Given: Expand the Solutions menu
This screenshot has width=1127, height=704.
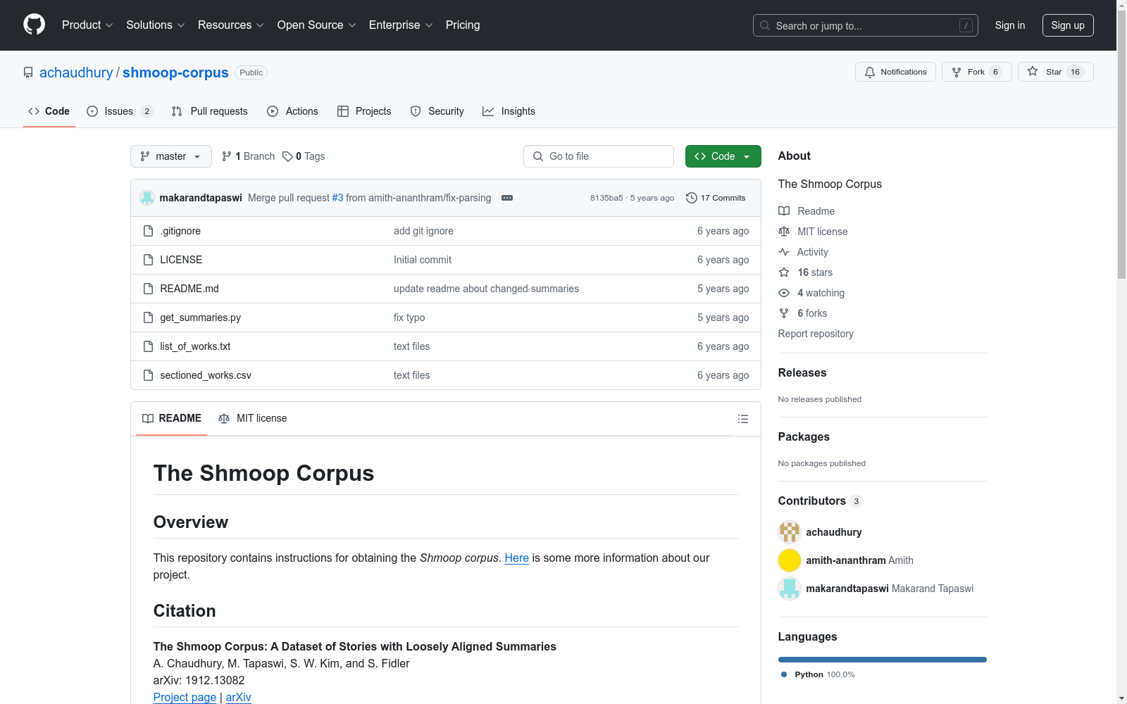Looking at the screenshot, I should point(156,25).
